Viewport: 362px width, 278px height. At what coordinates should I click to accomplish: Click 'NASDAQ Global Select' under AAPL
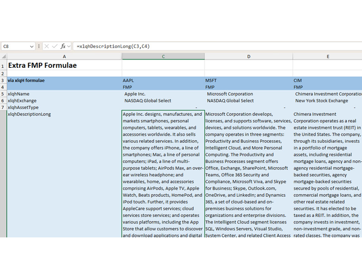[x=163, y=101]
